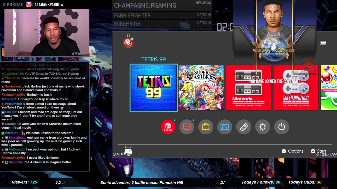Click the controller status icon

(x=128, y=151)
